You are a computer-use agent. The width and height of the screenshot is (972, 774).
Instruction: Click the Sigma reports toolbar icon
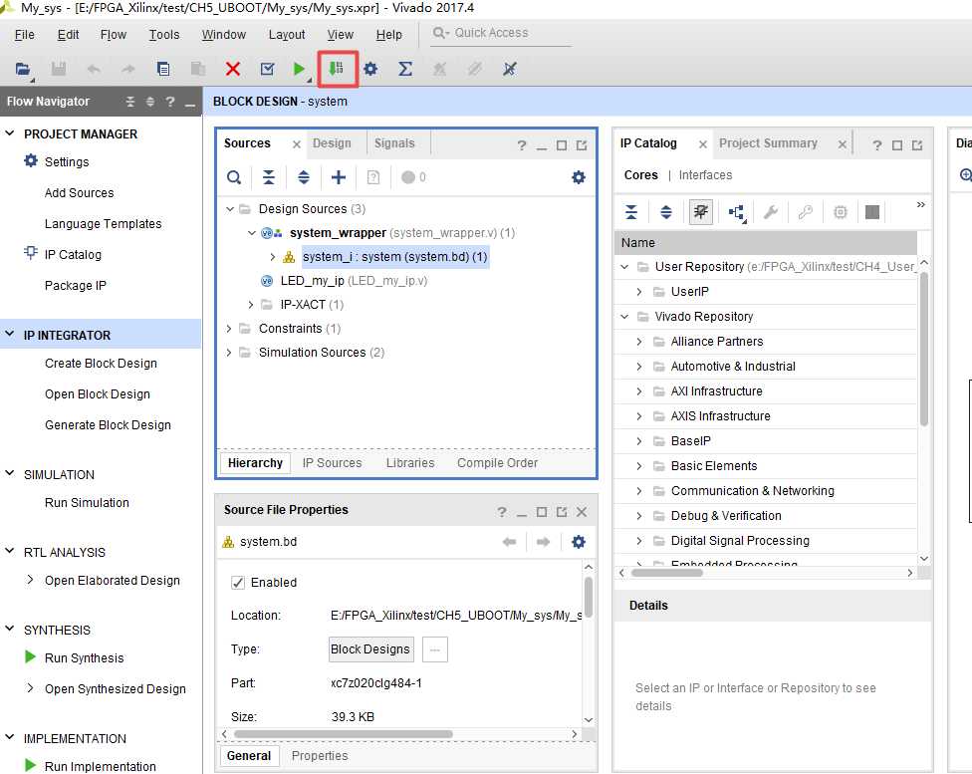click(x=404, y=69)
